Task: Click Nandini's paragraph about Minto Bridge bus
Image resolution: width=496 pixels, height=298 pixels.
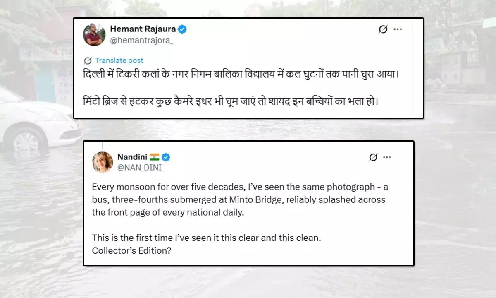Action: [x=240, y=199]
